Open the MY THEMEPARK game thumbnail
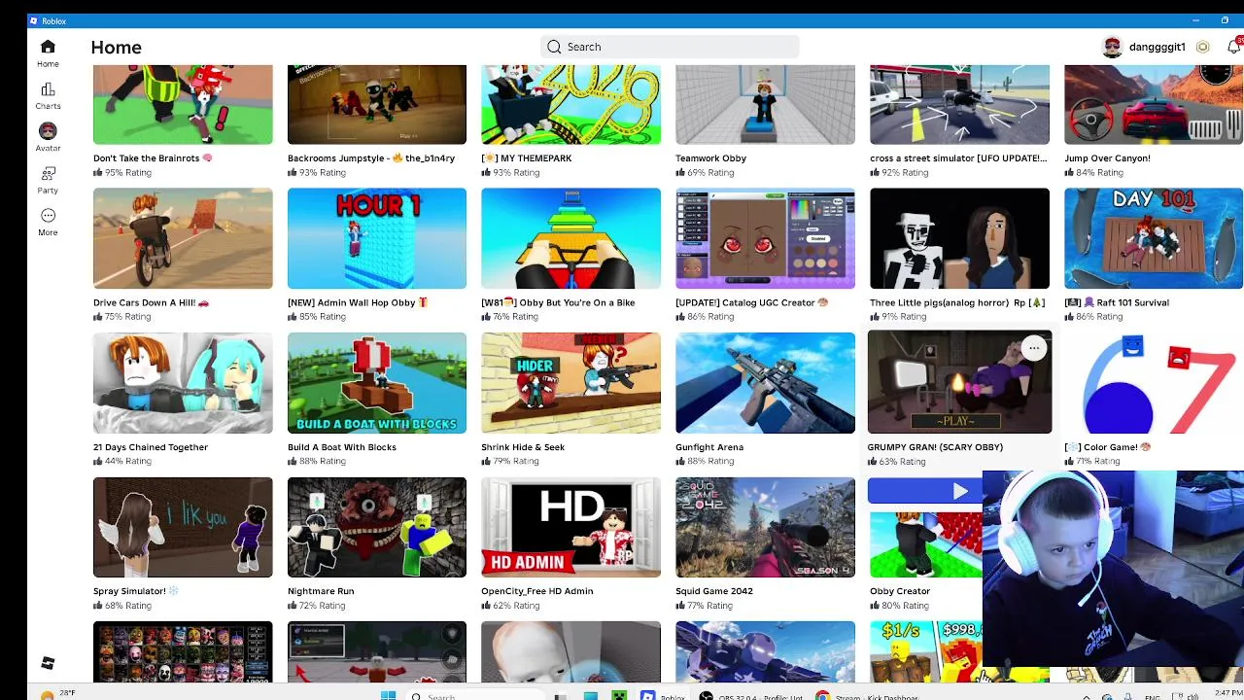Screen dimensions: 1244x700 point(570,104)
